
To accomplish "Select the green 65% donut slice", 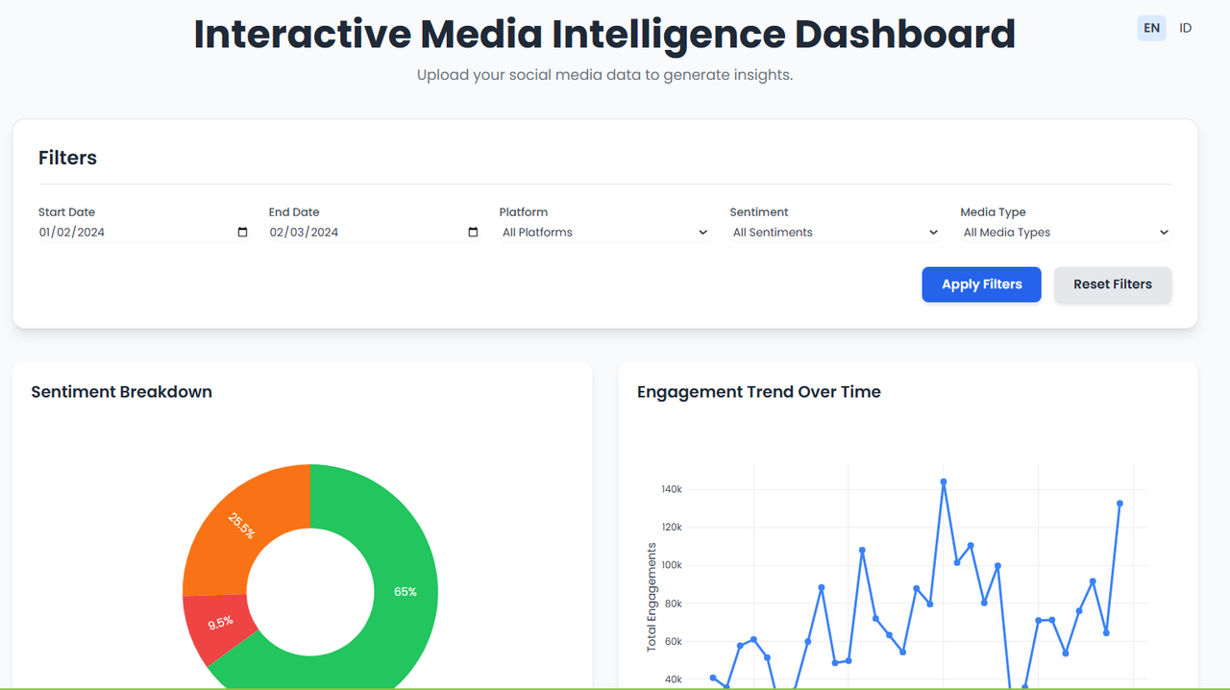I will tap(406, 592).
